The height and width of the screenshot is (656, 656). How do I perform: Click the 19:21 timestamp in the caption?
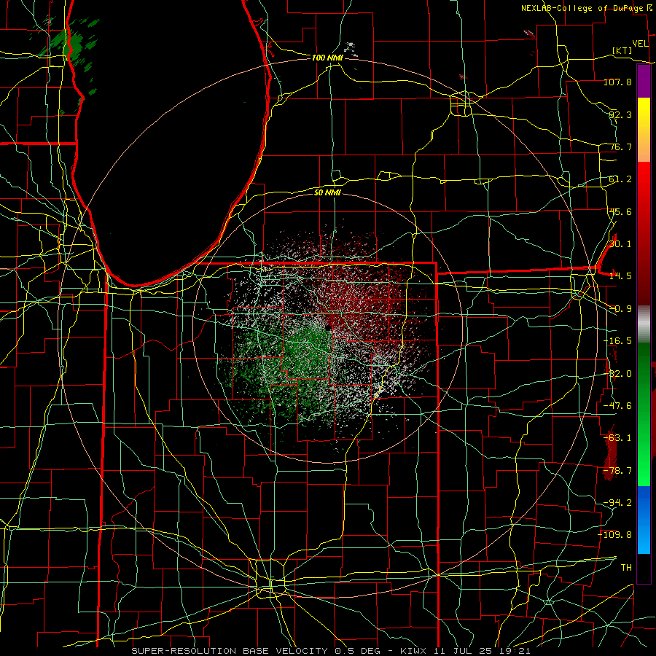tap(517, 651)
